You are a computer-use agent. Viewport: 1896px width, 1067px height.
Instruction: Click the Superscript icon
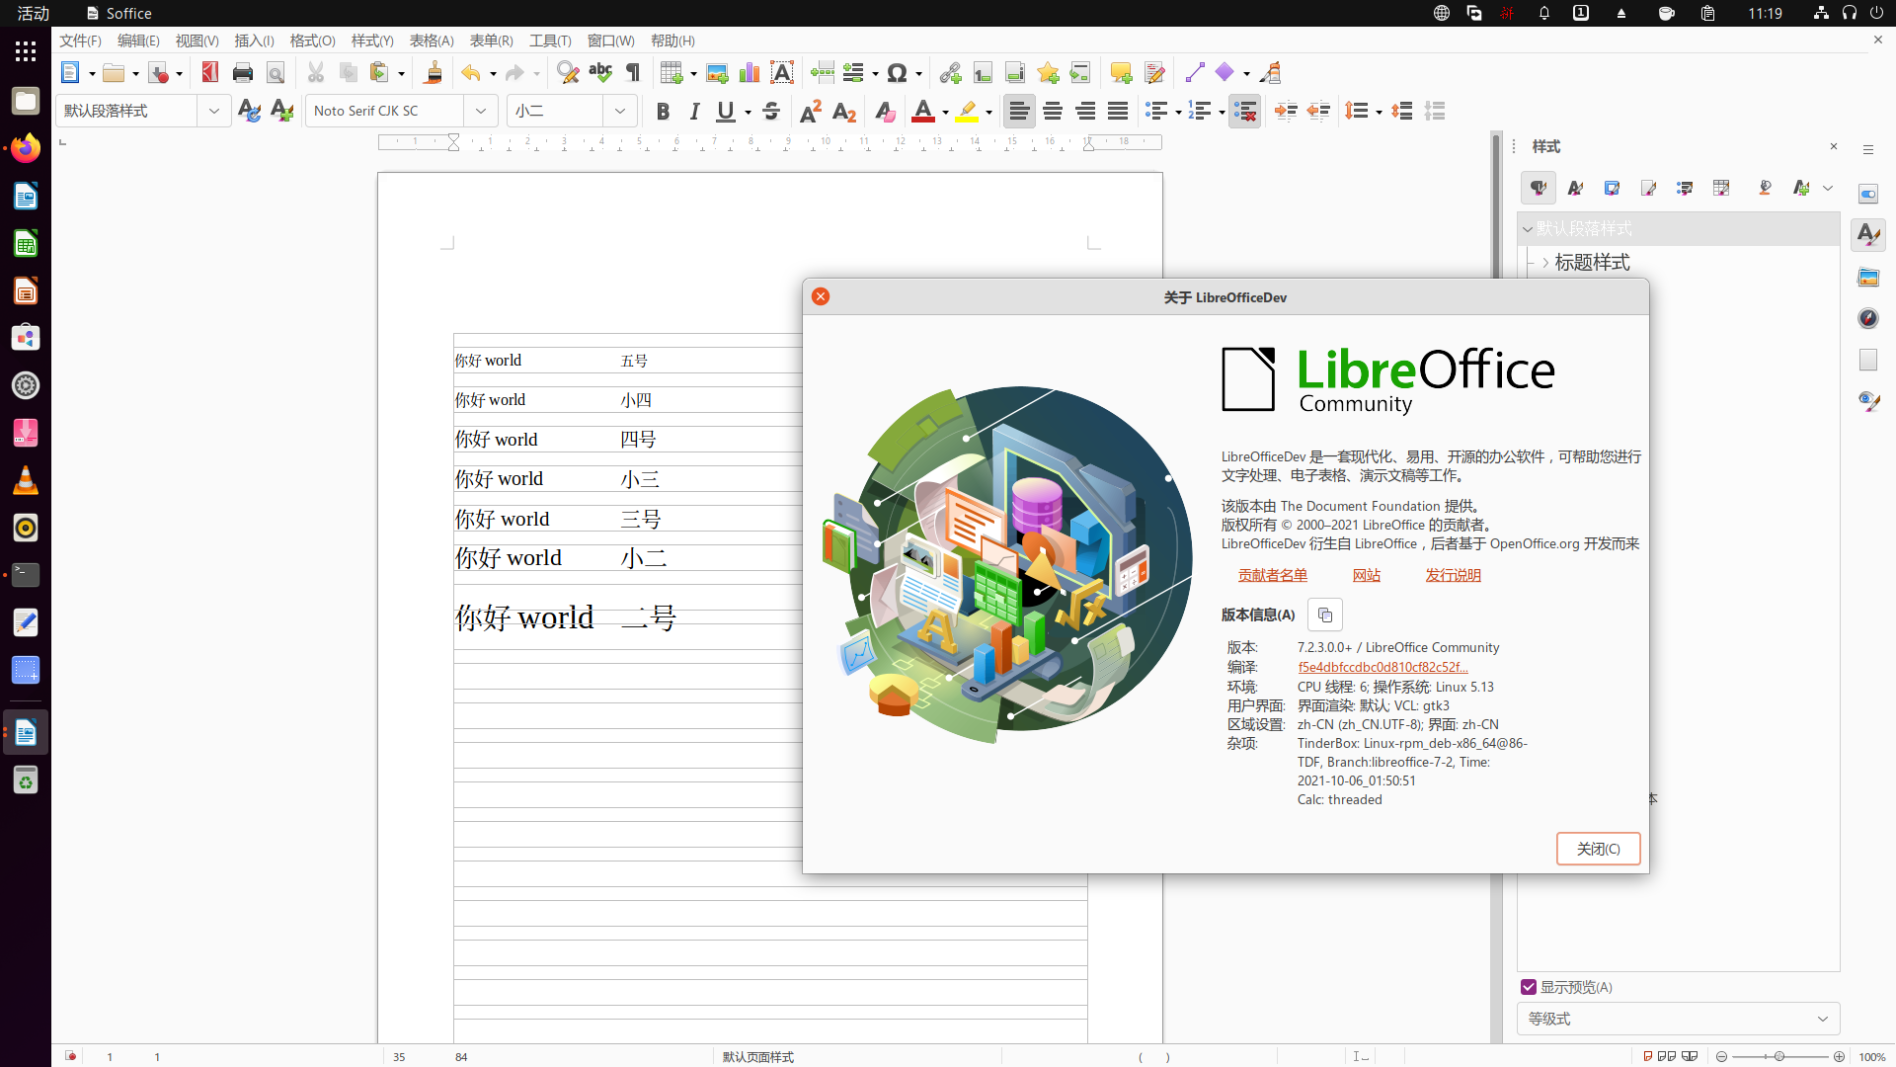click(x=811, y=111)
